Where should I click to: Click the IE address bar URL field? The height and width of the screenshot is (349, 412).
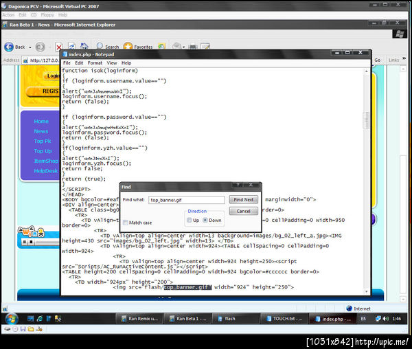tap(41, 60)
